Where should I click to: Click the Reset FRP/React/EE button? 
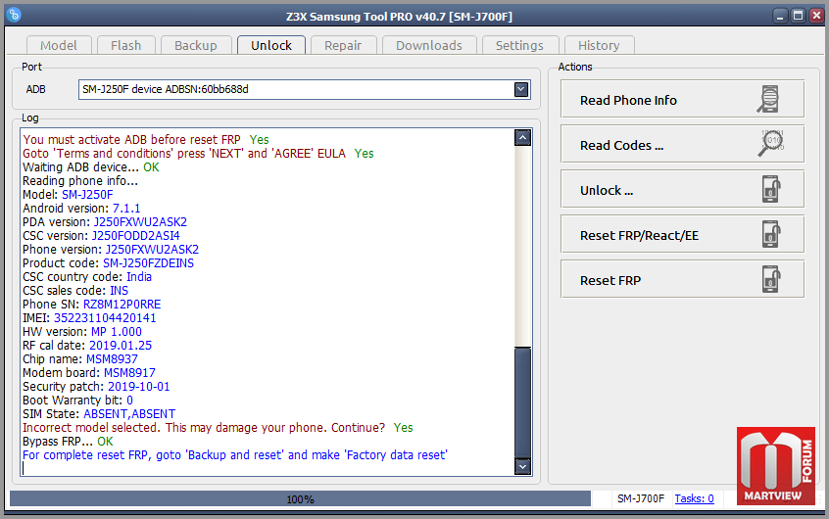[682, 234]
